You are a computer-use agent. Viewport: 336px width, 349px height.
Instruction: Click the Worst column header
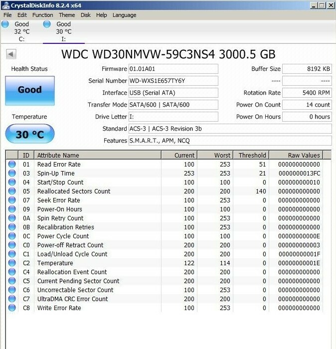pyautogui.click(x=215, y=155)
